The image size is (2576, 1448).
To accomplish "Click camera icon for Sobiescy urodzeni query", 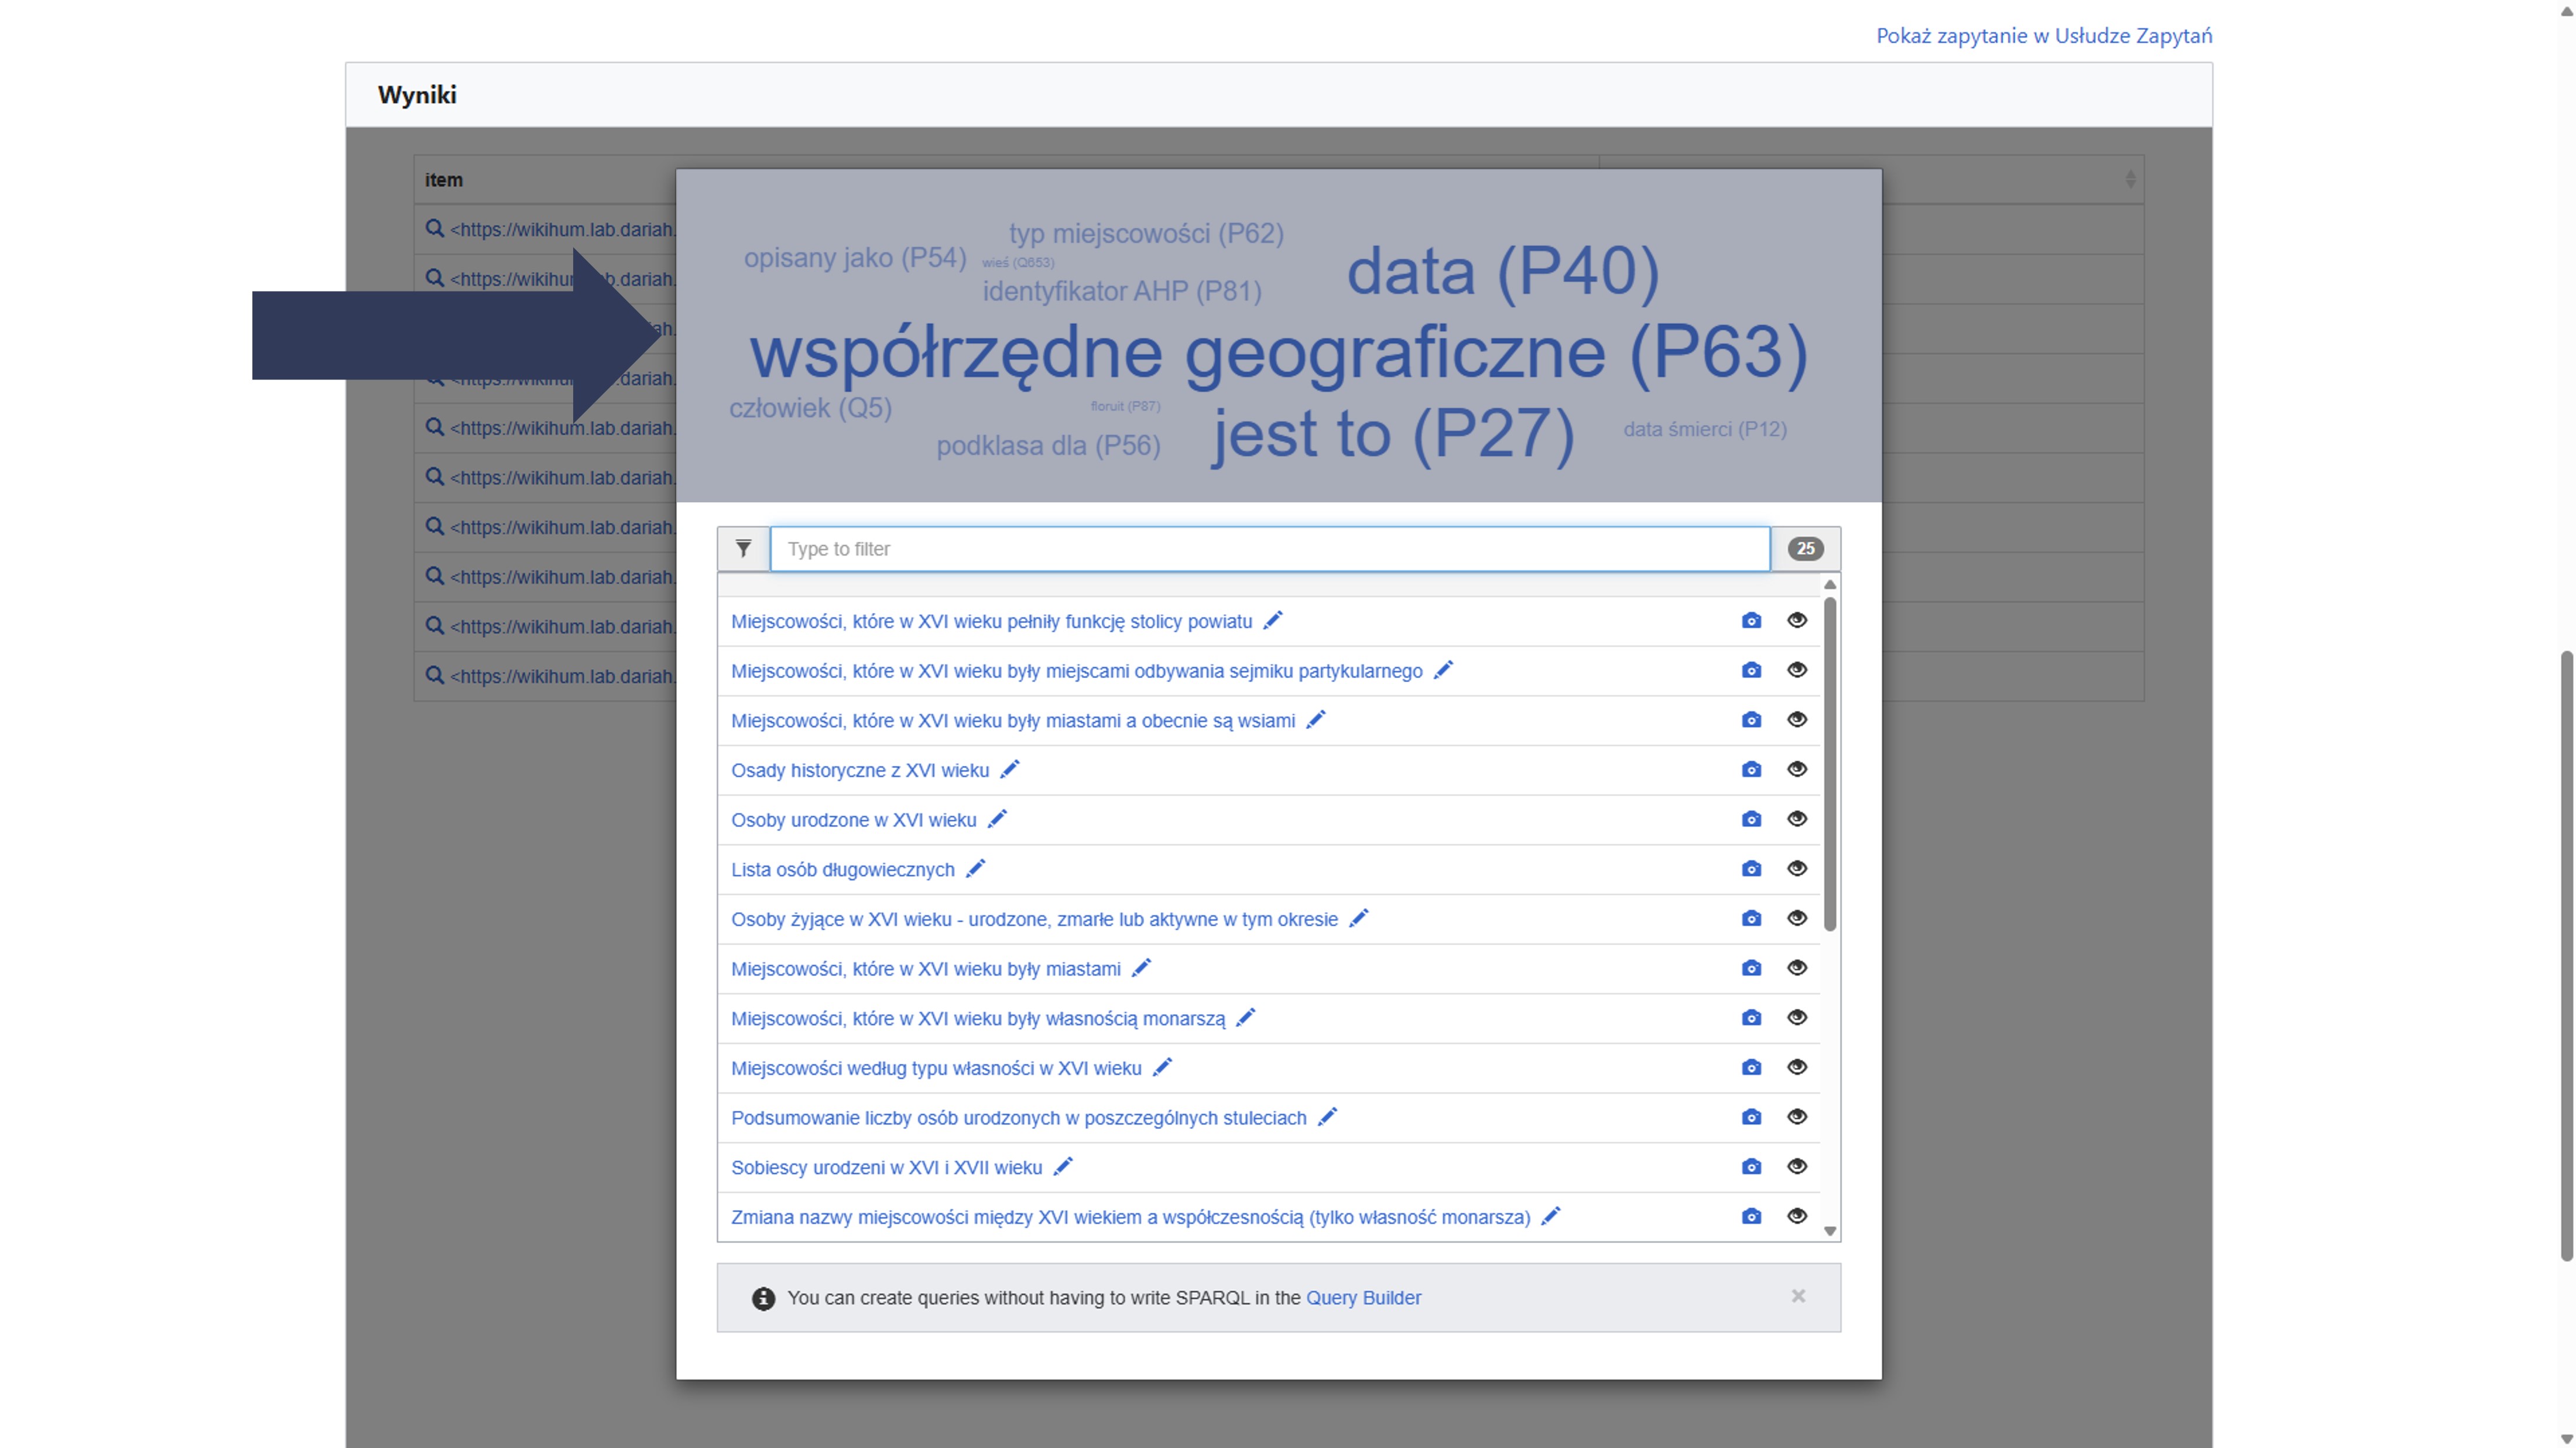I will click(1751, 1166).
